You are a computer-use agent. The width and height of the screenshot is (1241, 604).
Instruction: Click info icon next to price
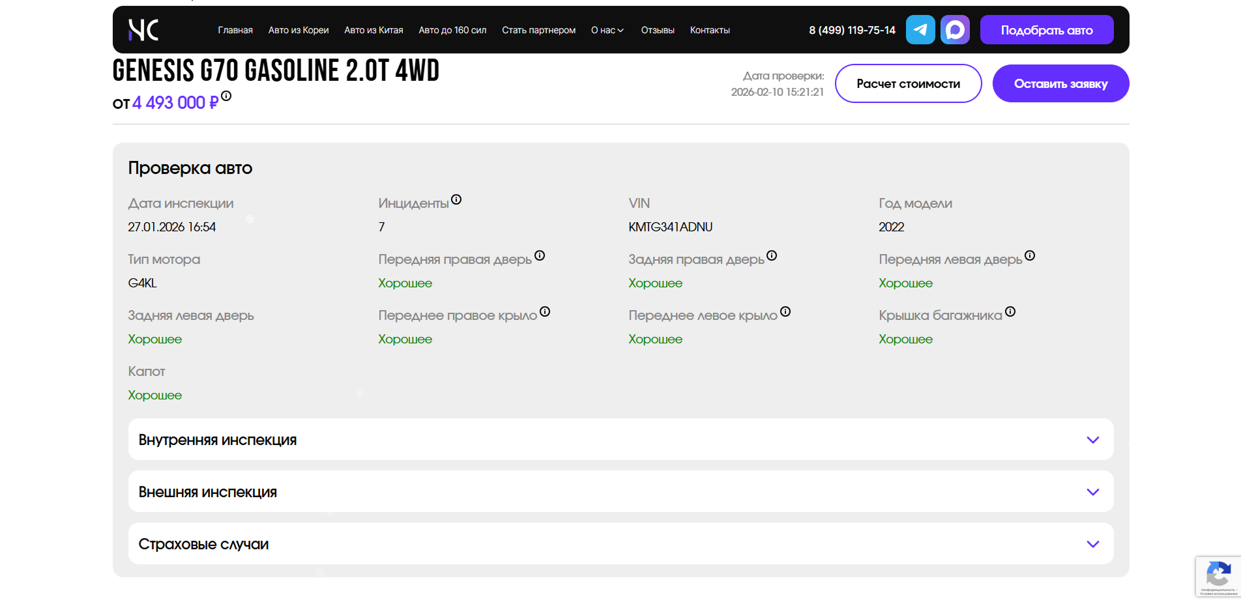(226, 96)
